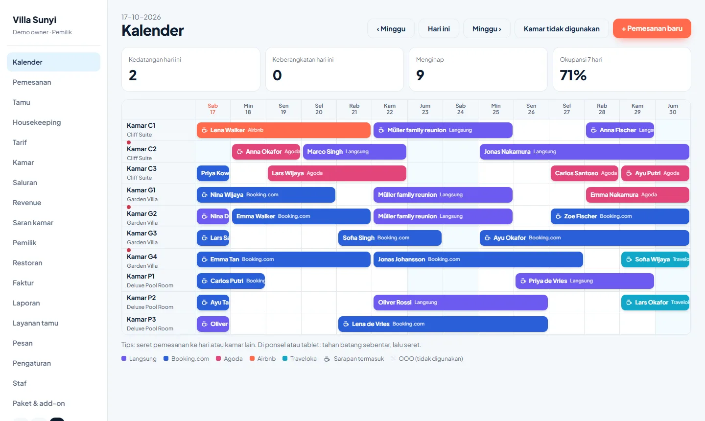
Task: Open Pemesanan in the sidebar
Action: tap(53, 82)
